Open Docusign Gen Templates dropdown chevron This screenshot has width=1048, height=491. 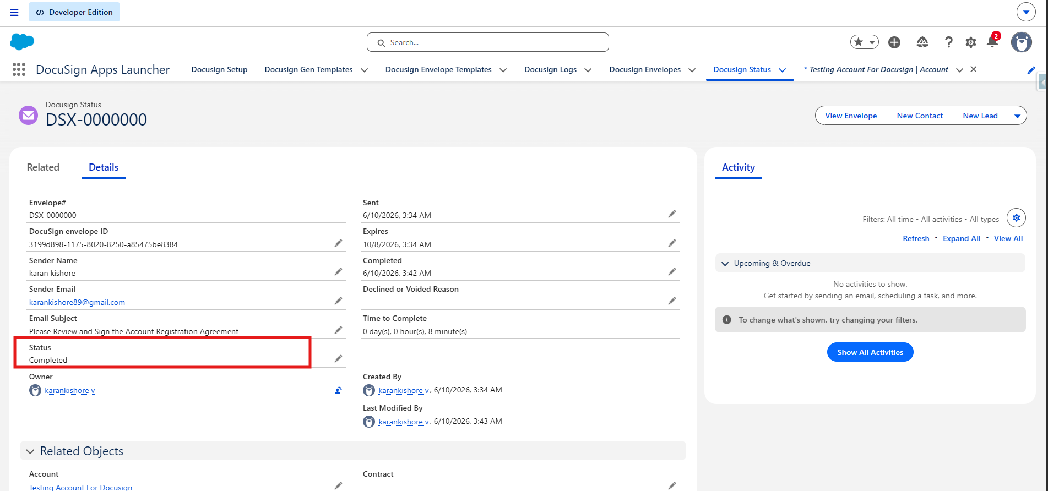[x=365, y=70]
